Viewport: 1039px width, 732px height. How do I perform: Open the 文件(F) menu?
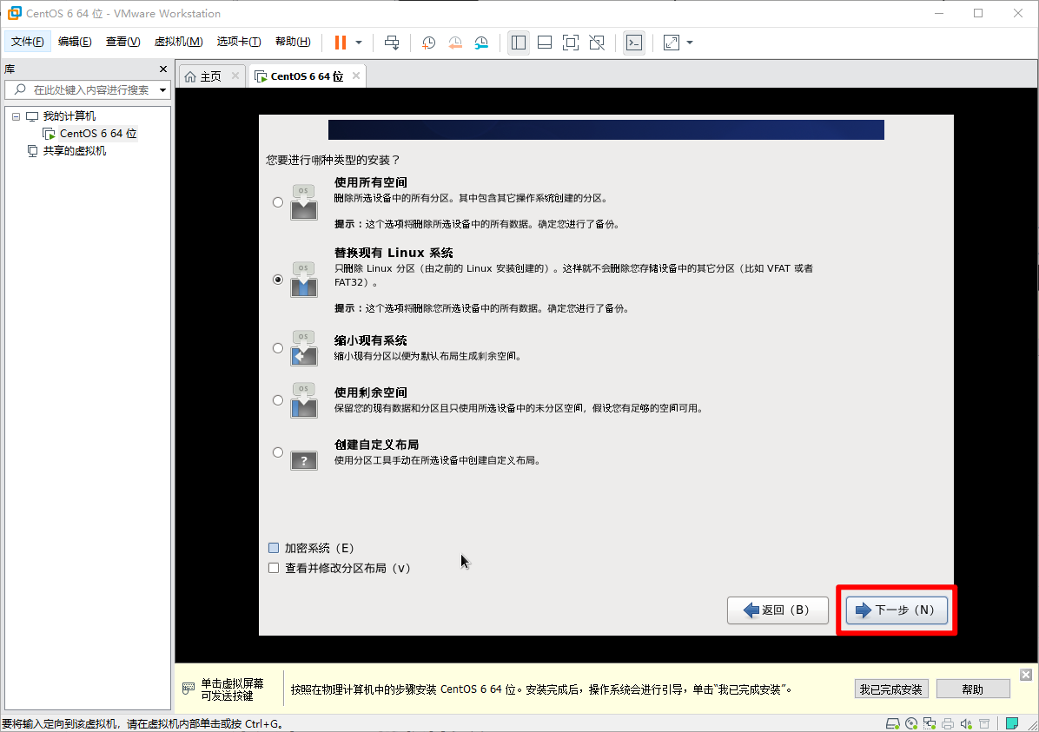[27, 42]
